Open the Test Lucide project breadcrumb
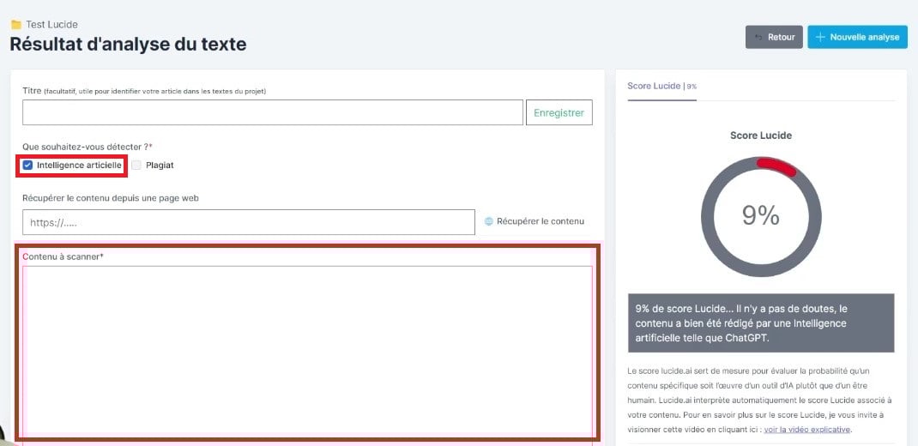Screen dimensions: 918x446 tap(51, 25)
